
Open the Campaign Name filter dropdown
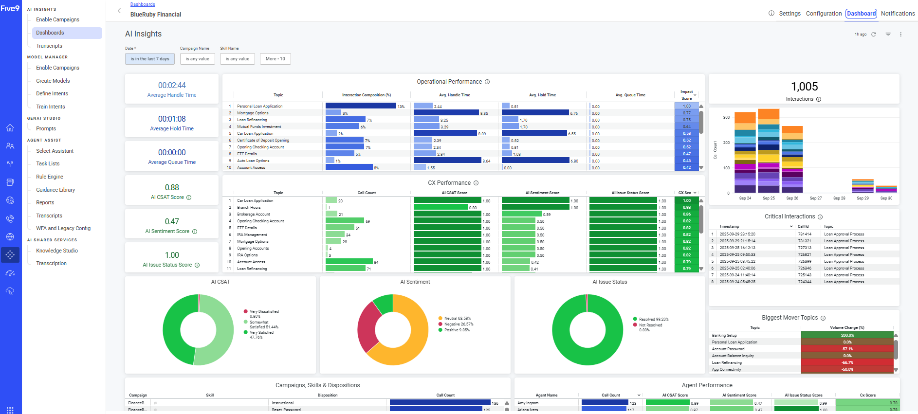197,59
